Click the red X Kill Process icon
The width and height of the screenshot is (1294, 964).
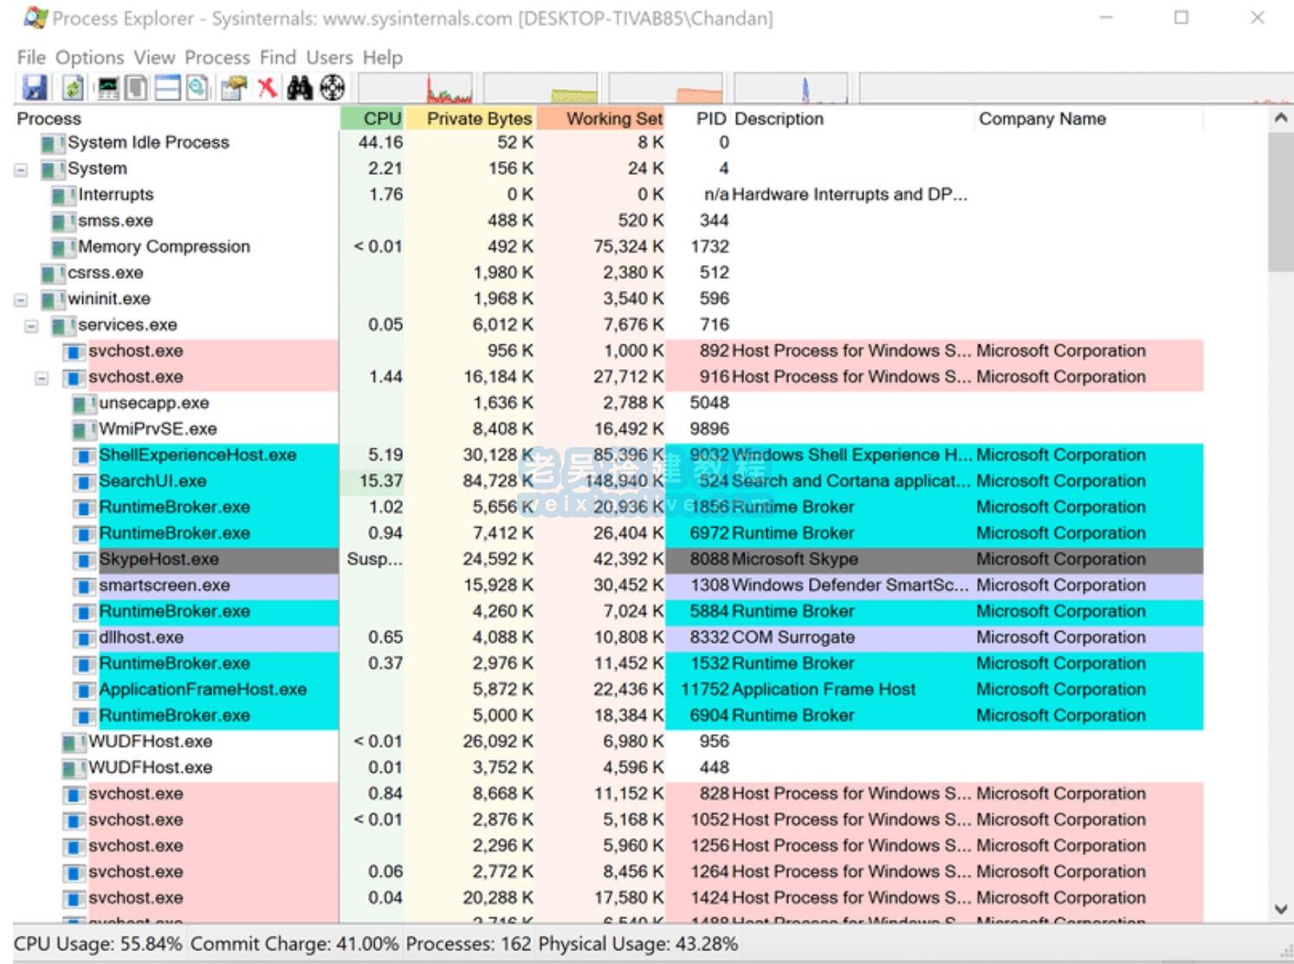[268, 87]
